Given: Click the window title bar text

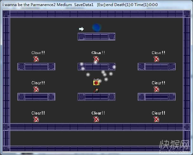Looking at the screenshot, I should (80, 5).
